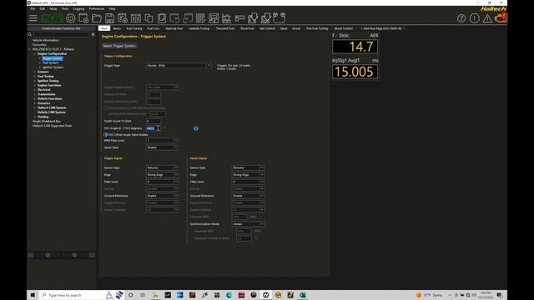Viewport: 534px width, 300px height.
Task: Switch to the Boost Control tab
Action: pyautogui.click(x=344, y=28)
